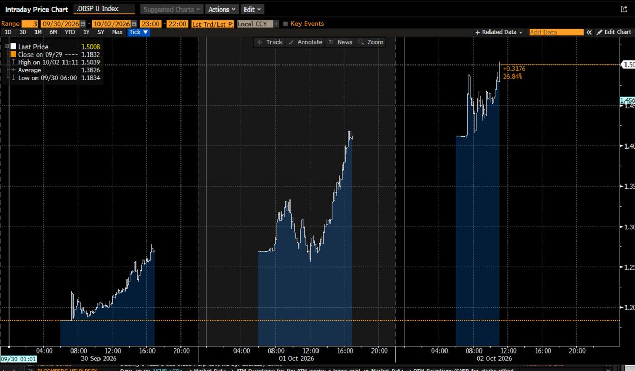This screenshot has height=371, width=635.
Task: Click the Average marker icon in legend
Action: [13, 70]
